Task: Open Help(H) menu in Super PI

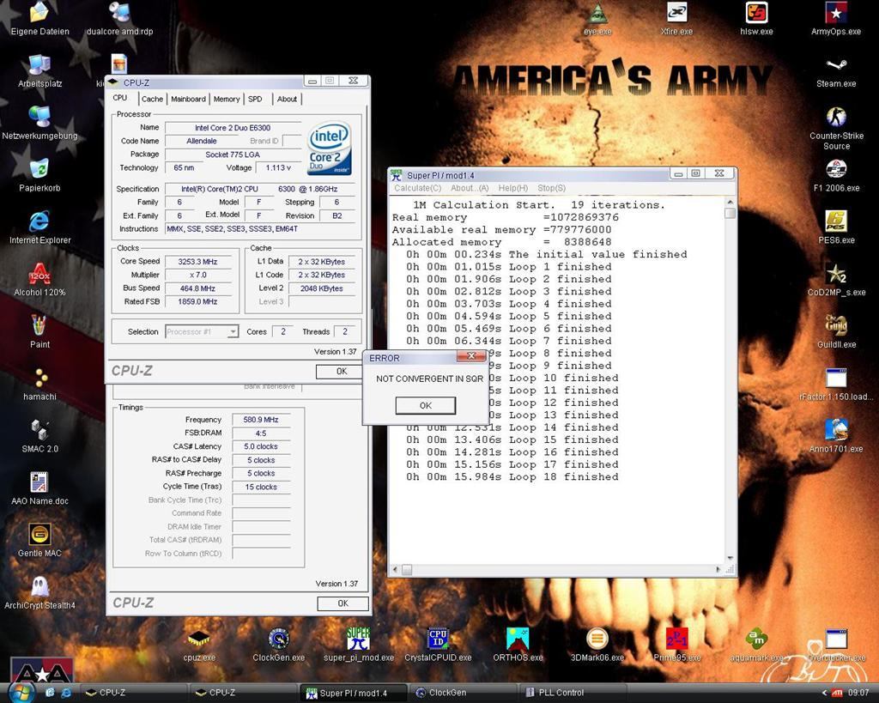Action: click(513, 188)
